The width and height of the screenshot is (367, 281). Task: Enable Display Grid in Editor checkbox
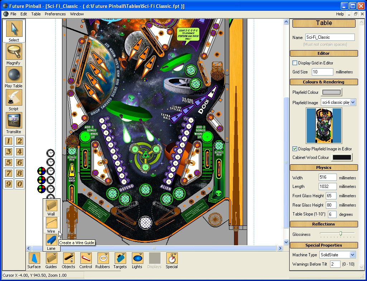[x=295, y=63]
